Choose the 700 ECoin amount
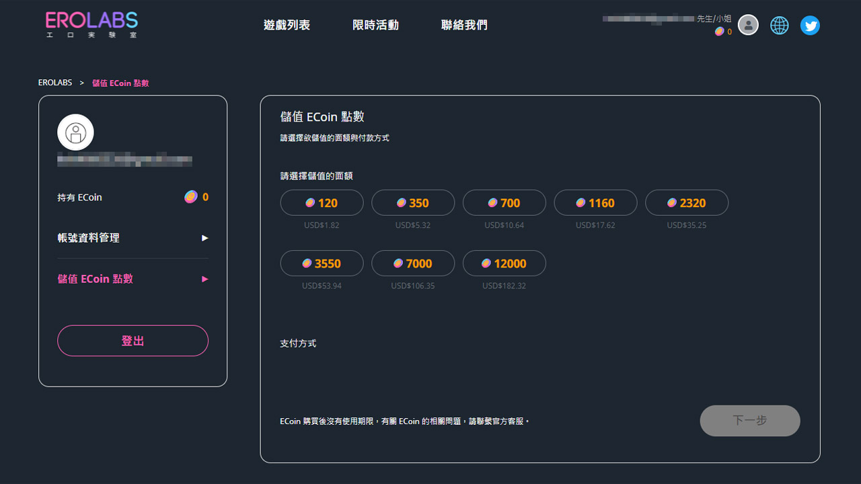The width and height of the screenshot is (861, 484). tap(504, 203)
